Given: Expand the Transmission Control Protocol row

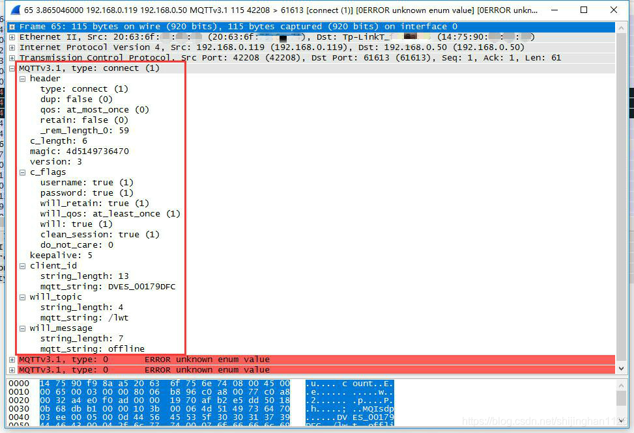Looking at the screenshot, I should tap(12, 58).
